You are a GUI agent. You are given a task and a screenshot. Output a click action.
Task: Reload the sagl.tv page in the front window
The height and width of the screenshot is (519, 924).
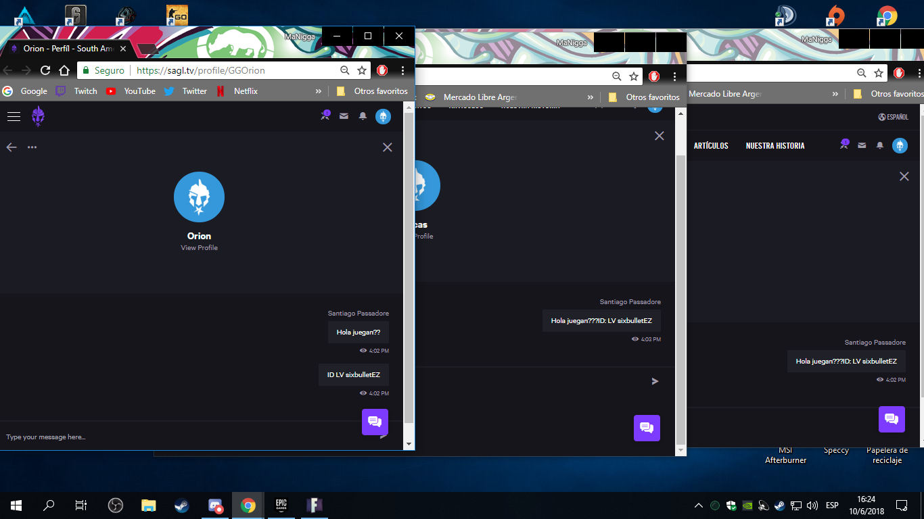pyautogui.click(x=45, y=70)
